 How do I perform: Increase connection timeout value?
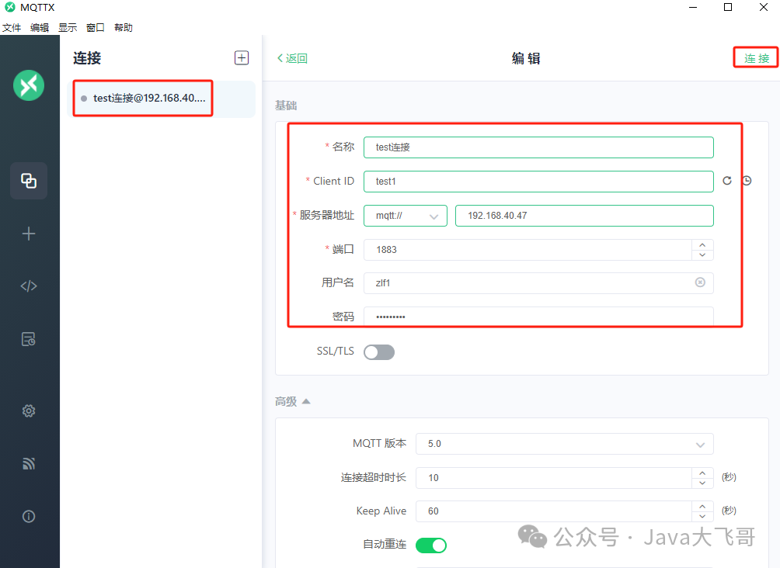tap(702, 473)
